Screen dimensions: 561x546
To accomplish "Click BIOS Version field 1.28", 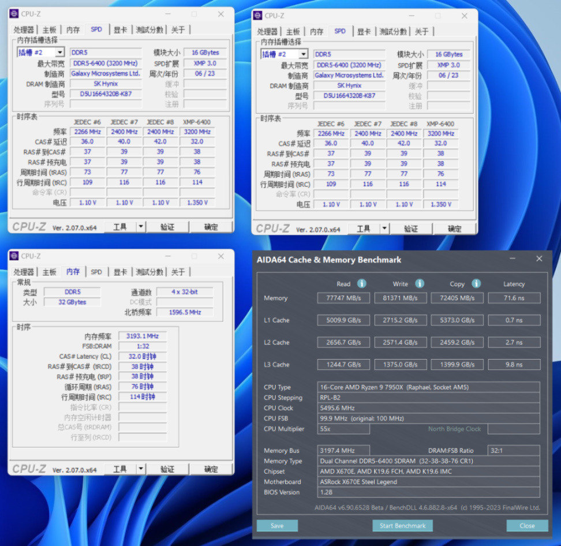I will pyautogui.click(x=429, y=492).
